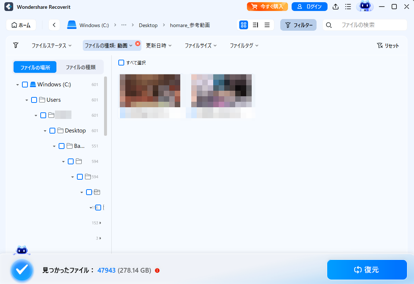Click the ログイン button

(x=310, y=6)
